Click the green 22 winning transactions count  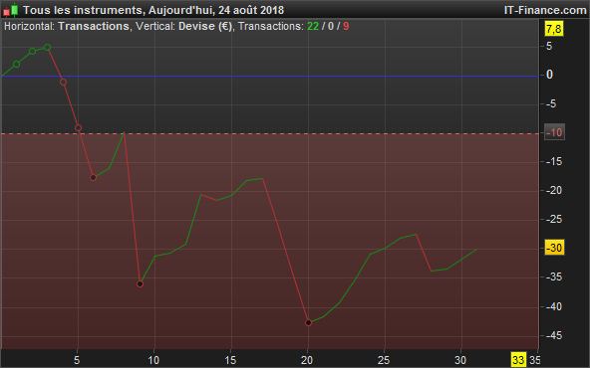tap(313, 26)
